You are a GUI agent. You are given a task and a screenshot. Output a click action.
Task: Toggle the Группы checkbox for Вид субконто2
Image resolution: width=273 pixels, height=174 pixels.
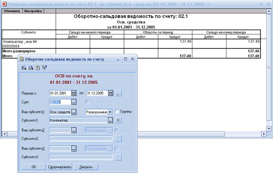pos(117,130)
